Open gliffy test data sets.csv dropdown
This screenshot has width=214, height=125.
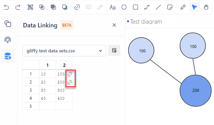tap(64, 51)
